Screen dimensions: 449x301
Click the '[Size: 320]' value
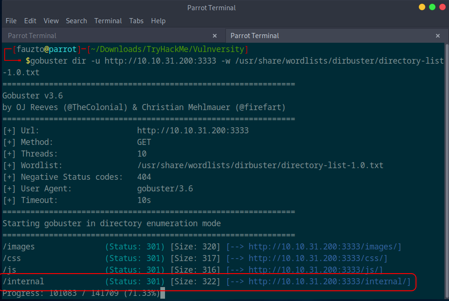(x=195, y=247)
